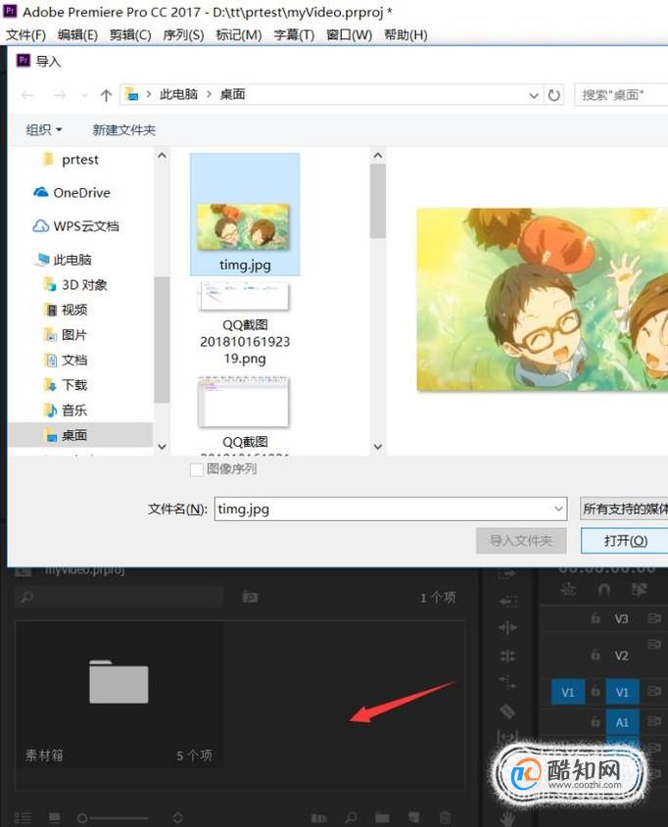Screen dimensions: 668x827
Task: Click the forward navigation arrow
Action: click(x=60, y=95)
